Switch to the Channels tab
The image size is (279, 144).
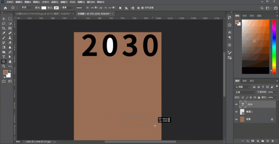[245, 81]
